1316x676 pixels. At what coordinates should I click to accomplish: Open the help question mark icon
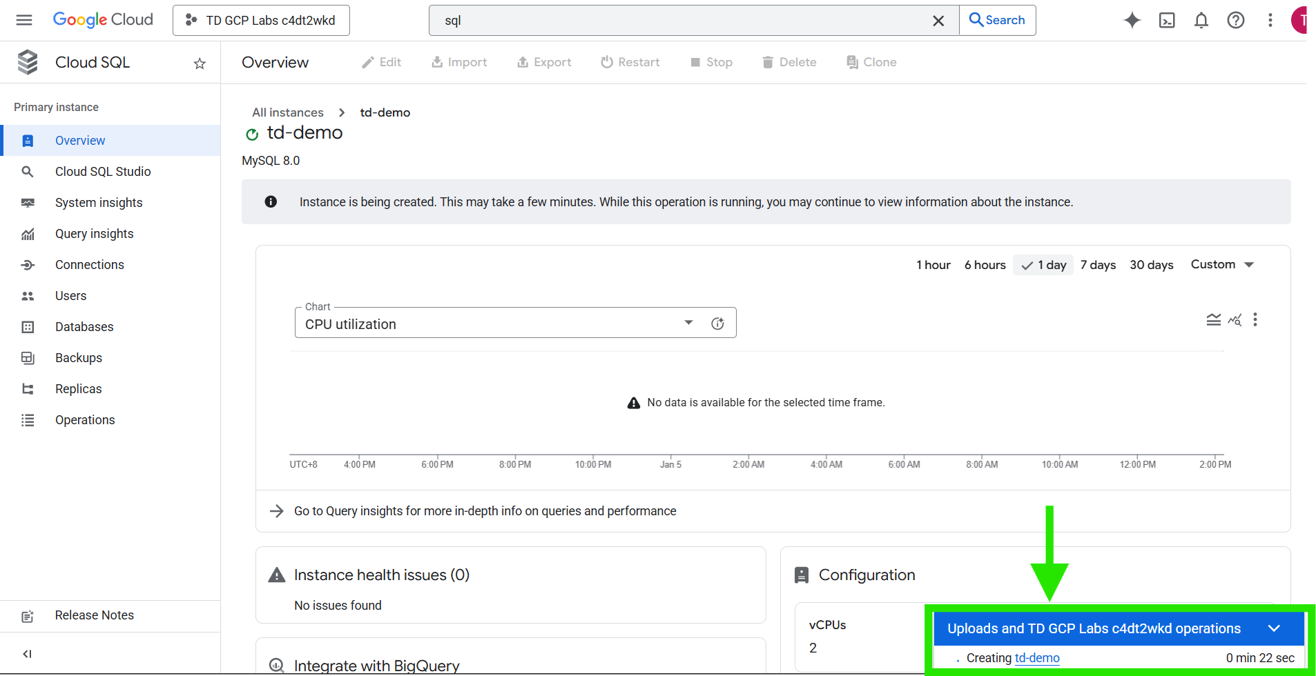pyautogui.click(x=1236, y=21)
